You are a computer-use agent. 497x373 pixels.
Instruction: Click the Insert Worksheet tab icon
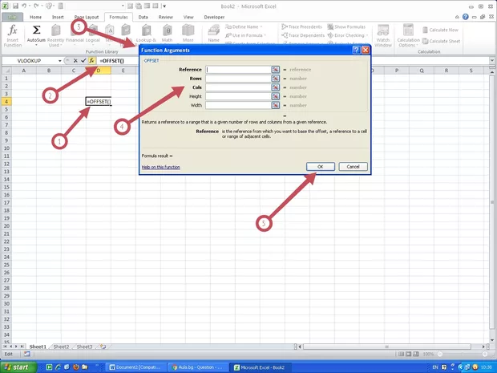103,347
